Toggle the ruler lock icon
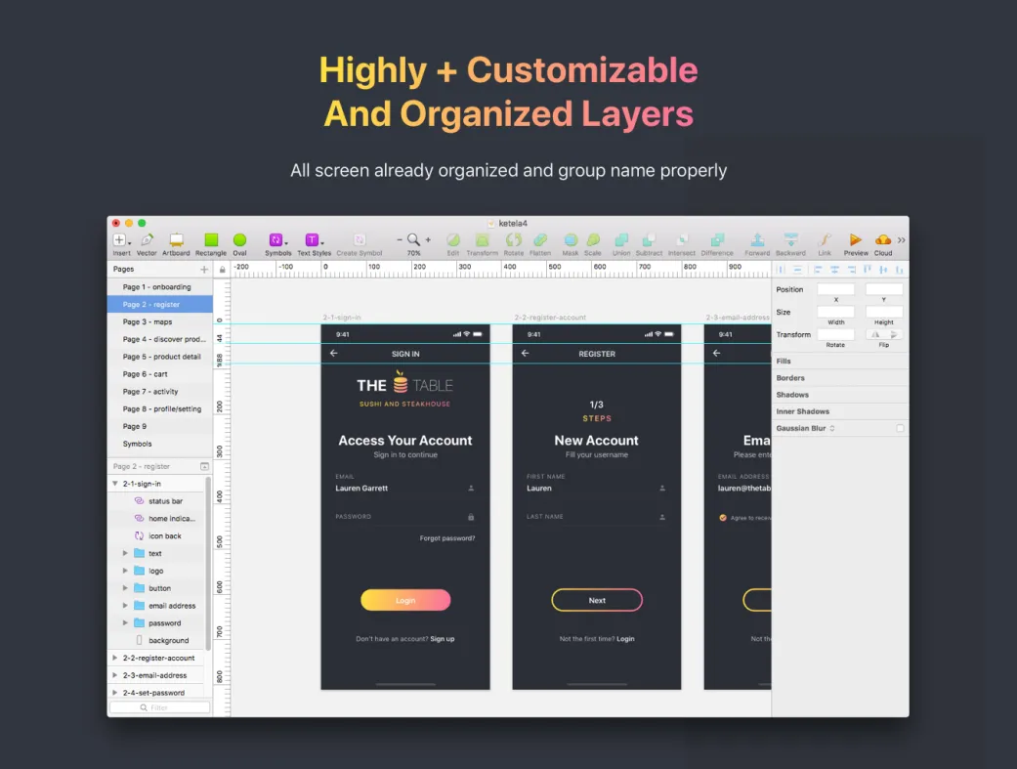This screenshot has width=1017, height=769. (x=223, y=270)
